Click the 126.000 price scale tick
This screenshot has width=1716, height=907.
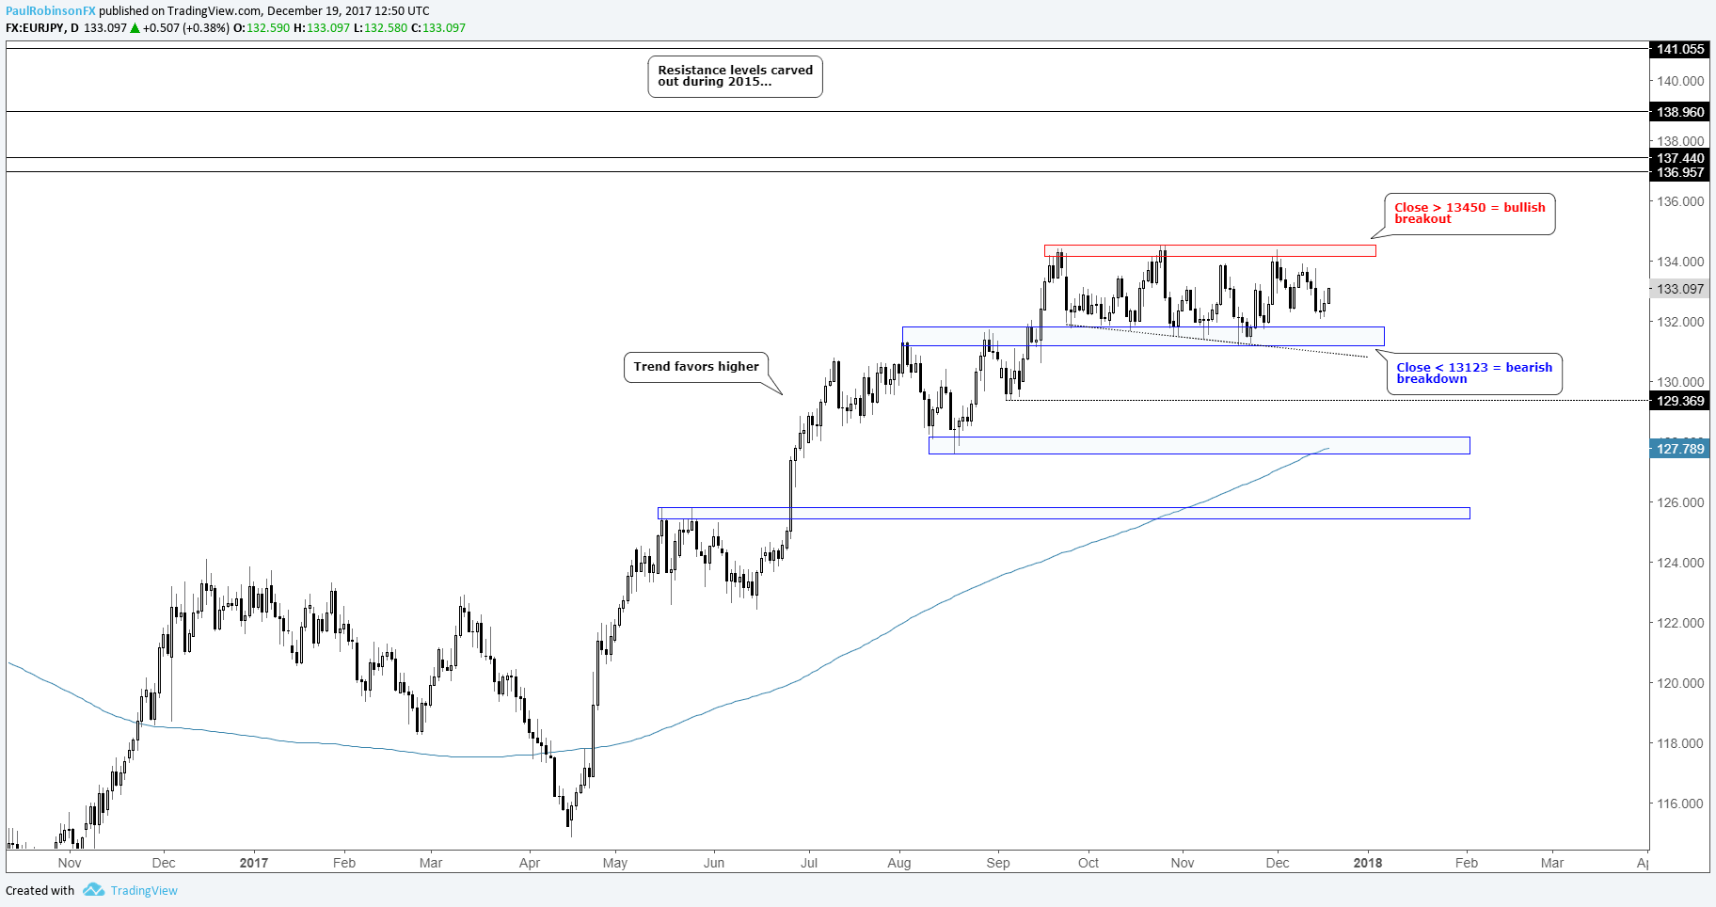click(1680, 502)
